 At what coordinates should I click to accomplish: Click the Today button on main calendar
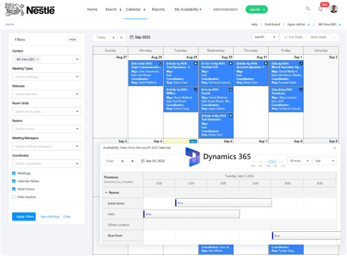pos(101,37)
